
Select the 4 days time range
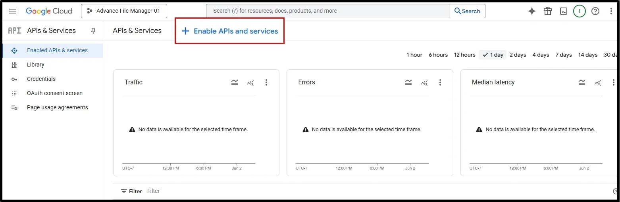point(541,55)
